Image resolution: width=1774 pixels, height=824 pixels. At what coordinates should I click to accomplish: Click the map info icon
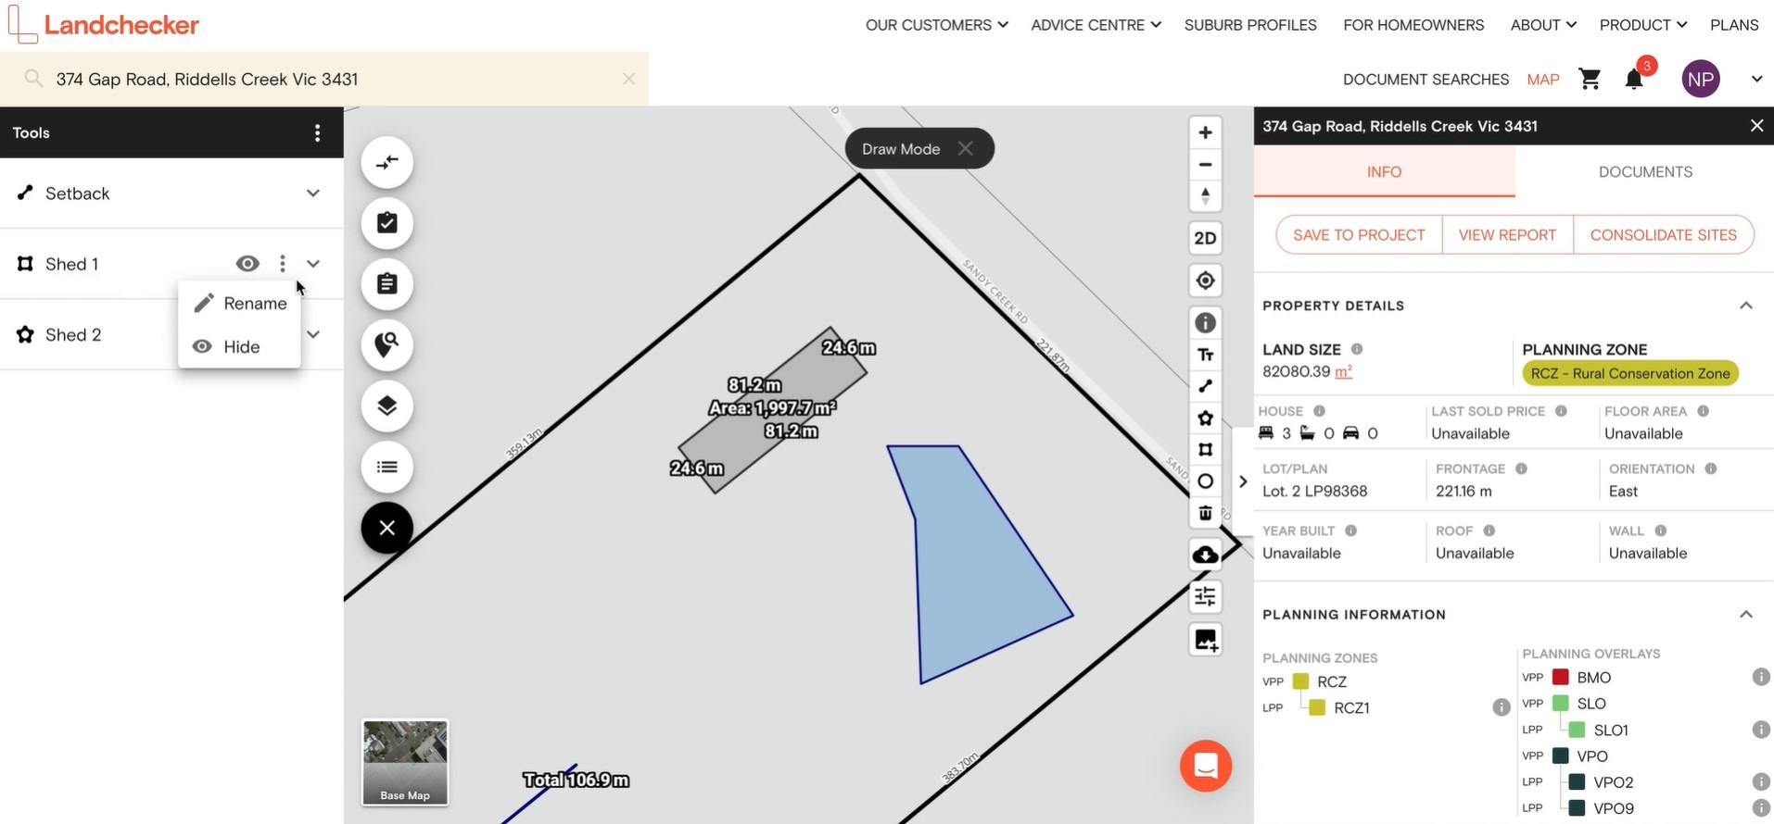tap(1205, 323)
